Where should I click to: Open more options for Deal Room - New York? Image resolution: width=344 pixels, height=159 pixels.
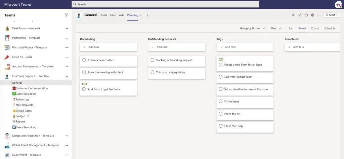click(x=66, y=28)
